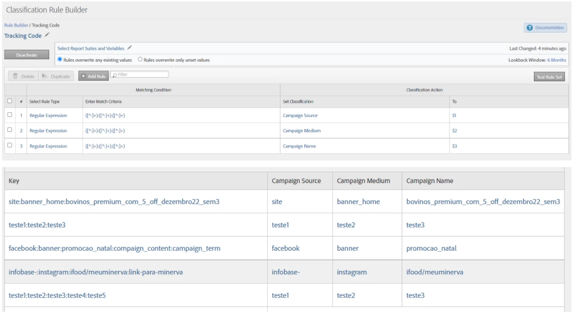Click the edit pencil beside Select Report Suites and Variables
Viewport: 574px width, 315px height.
click(130, 48)
